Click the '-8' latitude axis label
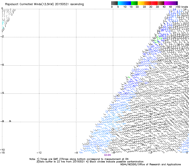Viewport: 189px width, 166px height. click(x=2, y=121)
